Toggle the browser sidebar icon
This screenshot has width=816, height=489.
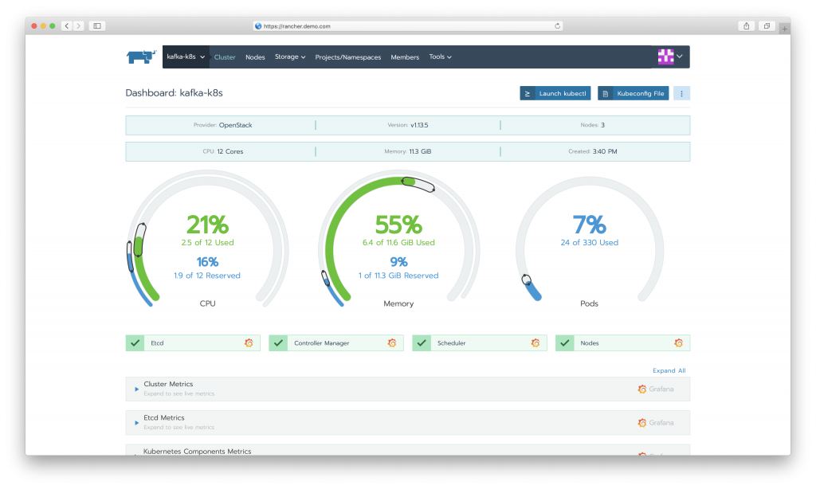[97, 25]
